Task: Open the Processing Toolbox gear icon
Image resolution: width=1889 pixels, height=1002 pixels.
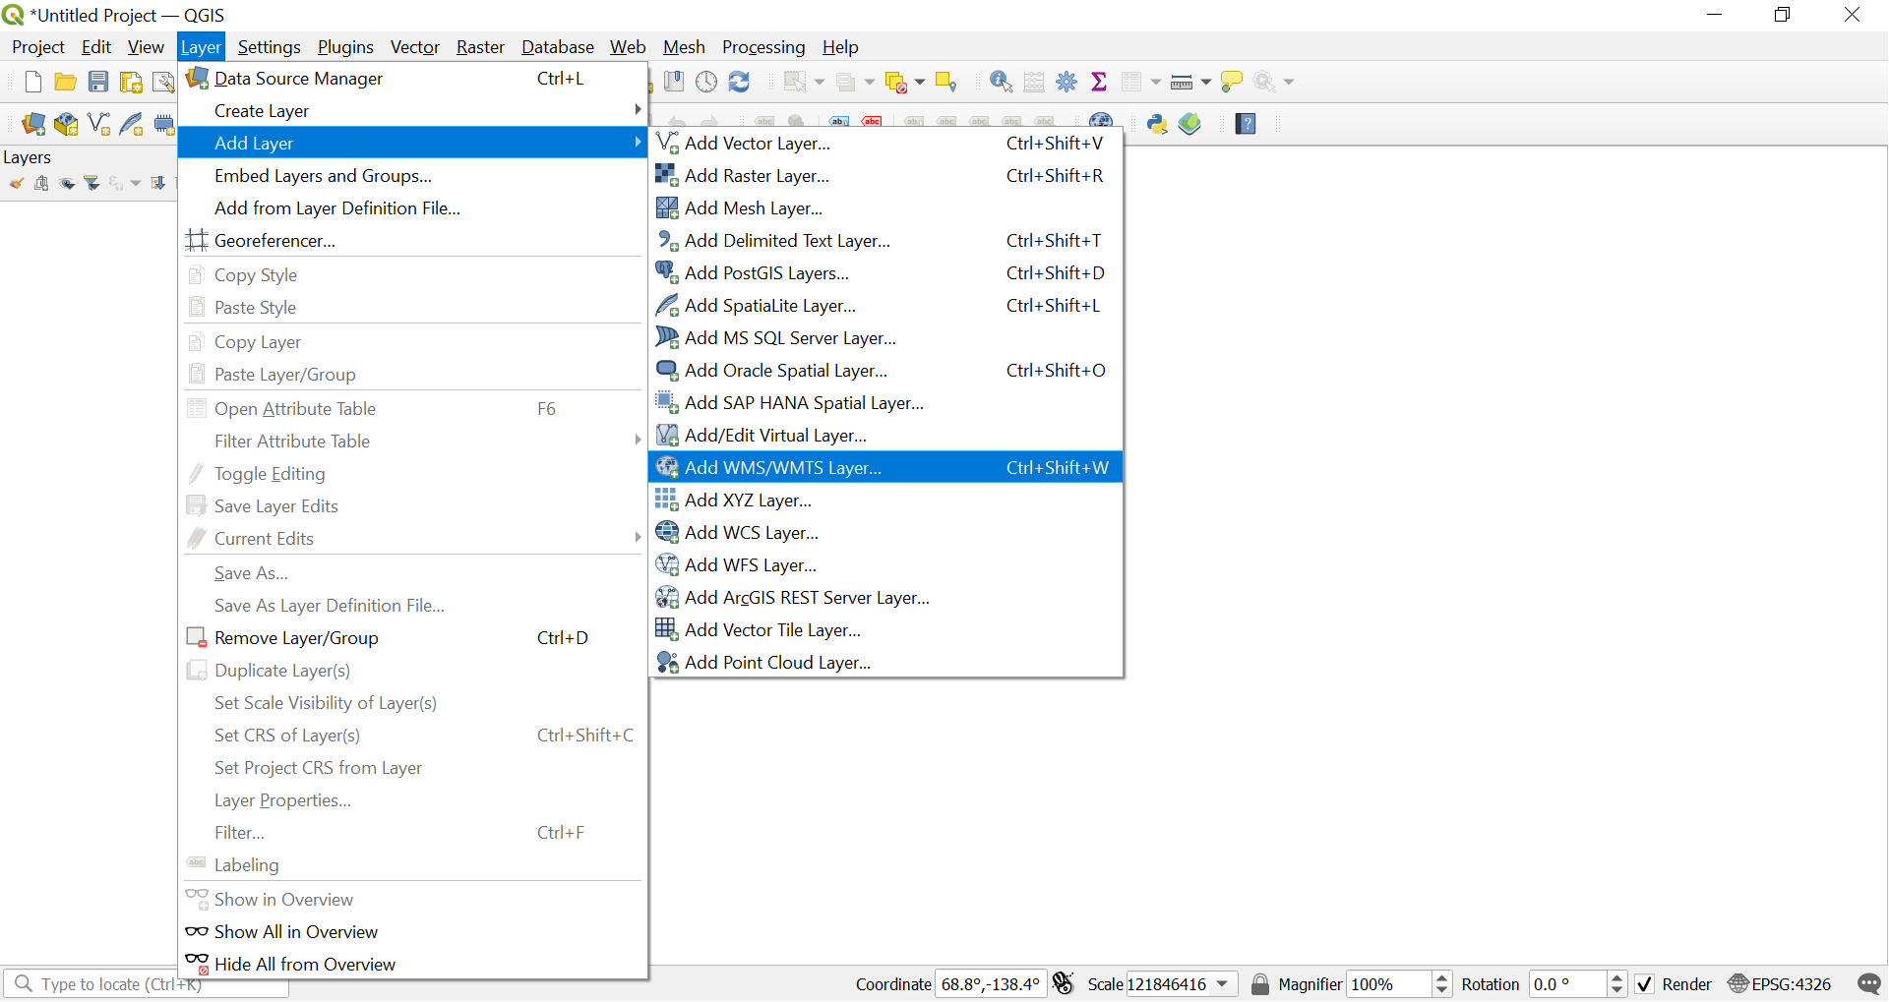Action: [1066, 82]
